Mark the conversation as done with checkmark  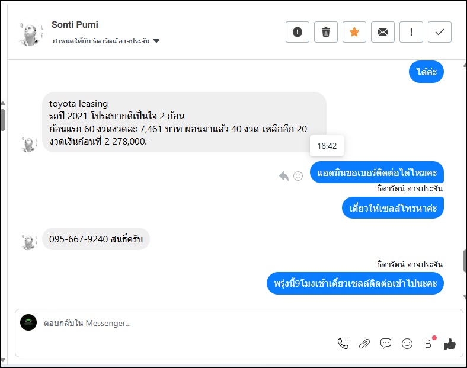440,32
